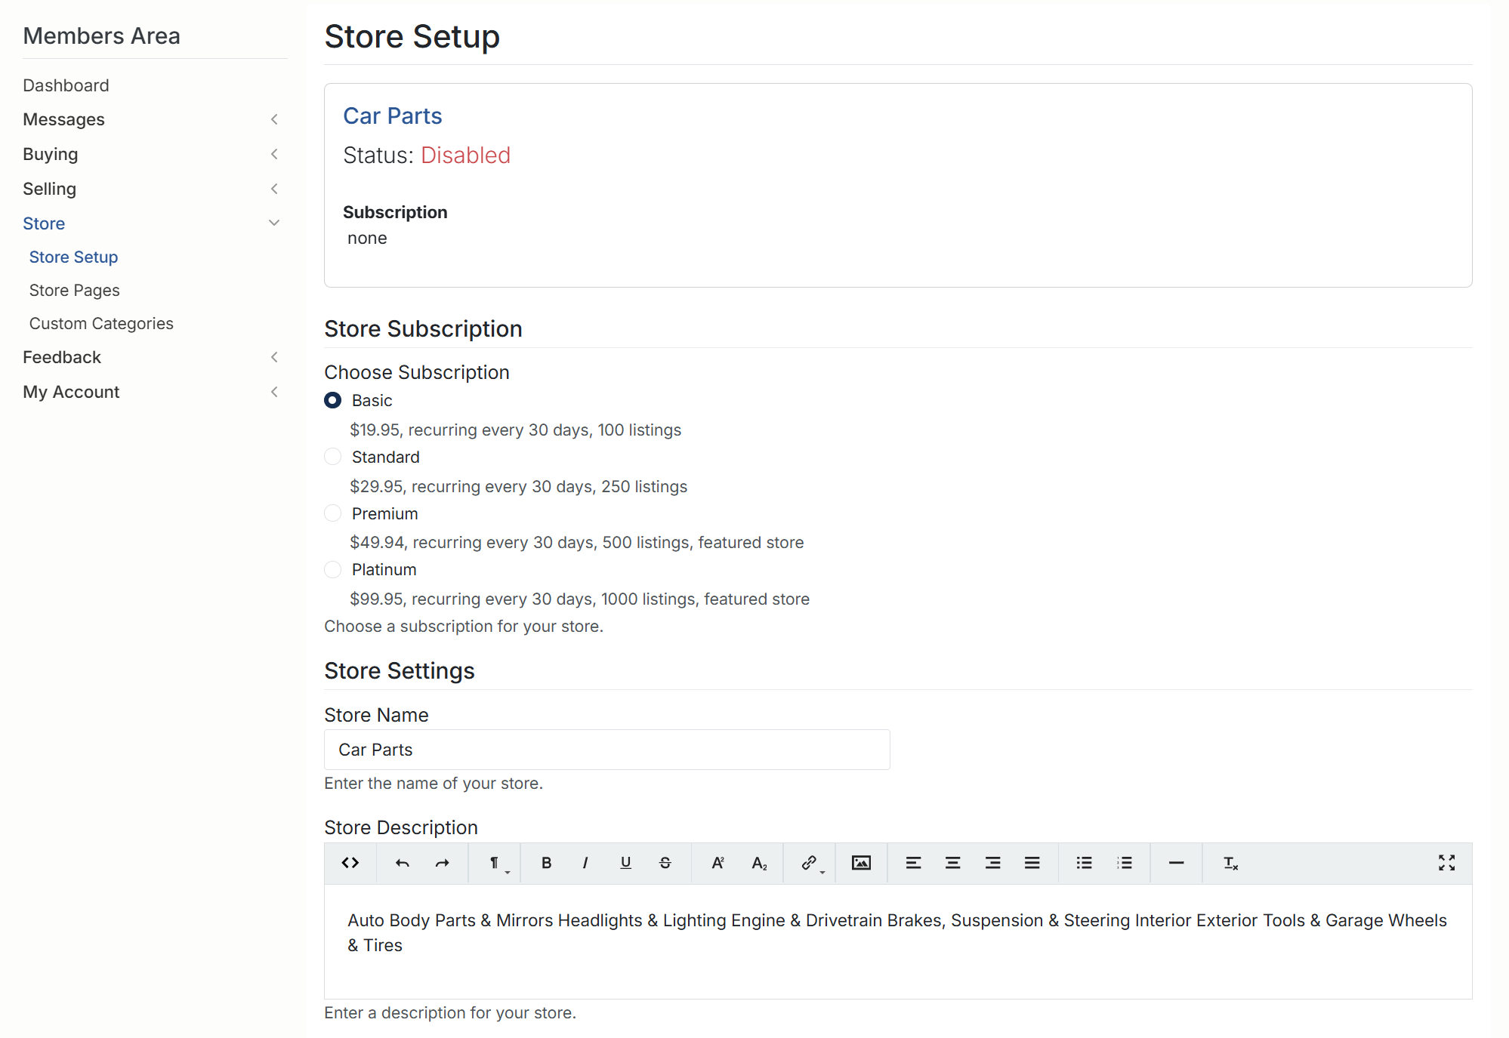
Task: Click the Store Name input field
Action: point(606,750)
